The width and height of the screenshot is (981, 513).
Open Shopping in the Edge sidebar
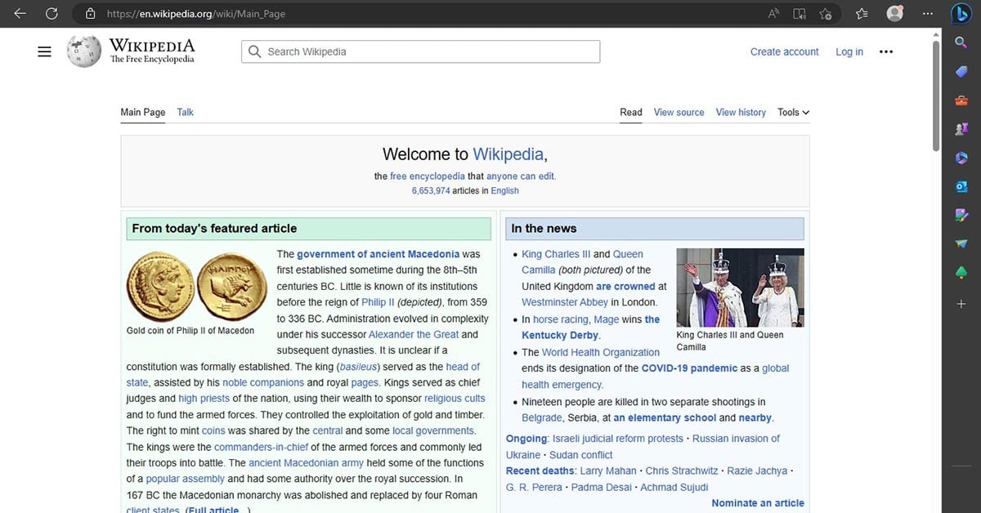(x=961, y=71)
